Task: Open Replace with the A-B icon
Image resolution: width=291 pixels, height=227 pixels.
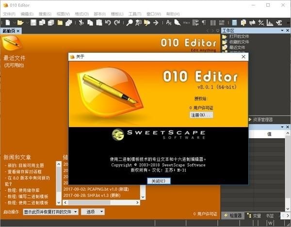Action: click(138, 23)
